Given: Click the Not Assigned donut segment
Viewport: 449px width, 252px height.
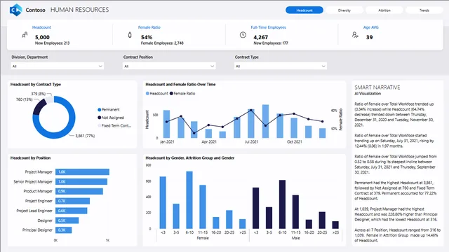Looking at the screenshot, I should click(39, 107).
